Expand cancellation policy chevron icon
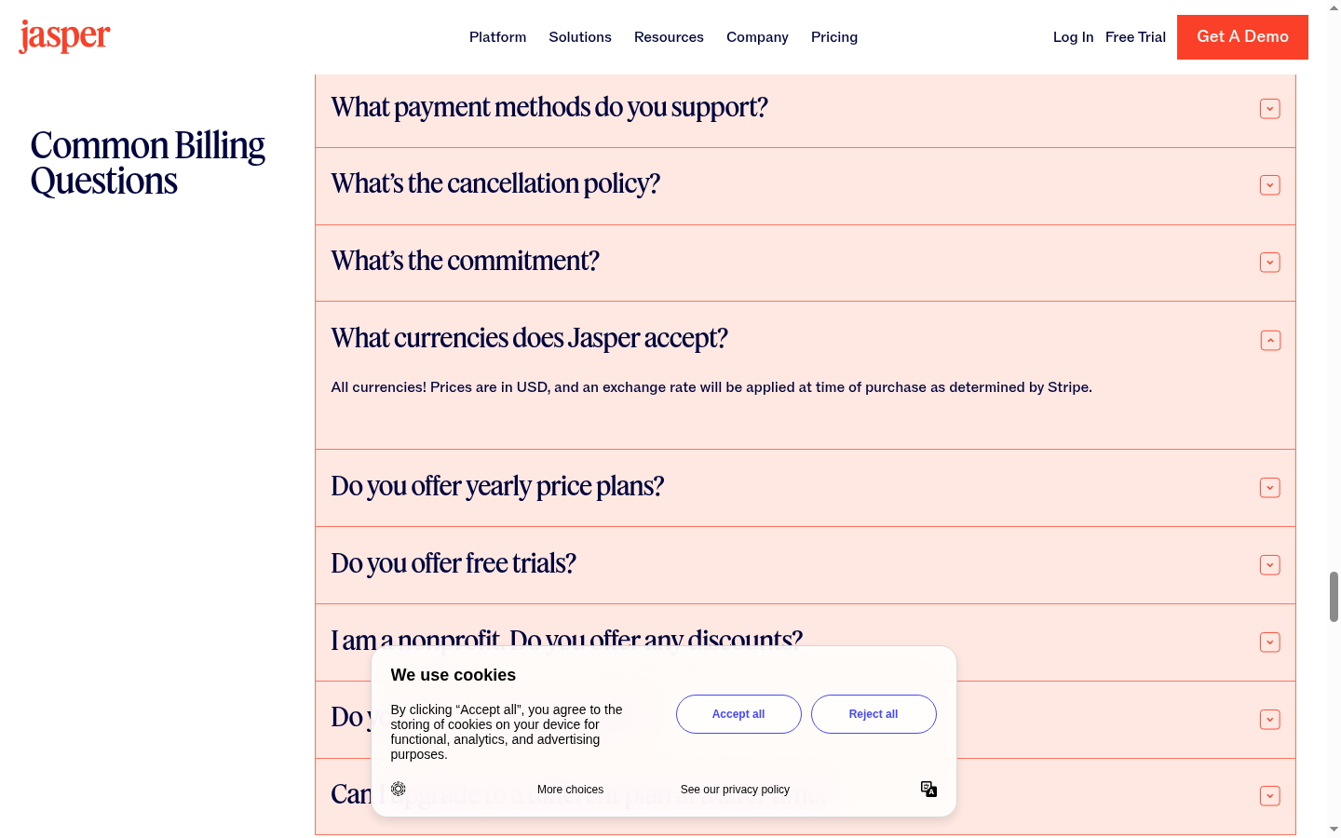The width and height of the screenshot is (1341, 838). point(1270,185)
